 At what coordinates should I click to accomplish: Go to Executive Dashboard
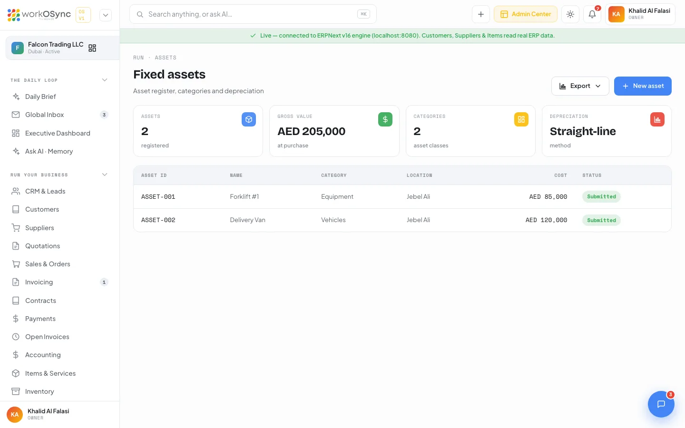(x=59, y=133)
